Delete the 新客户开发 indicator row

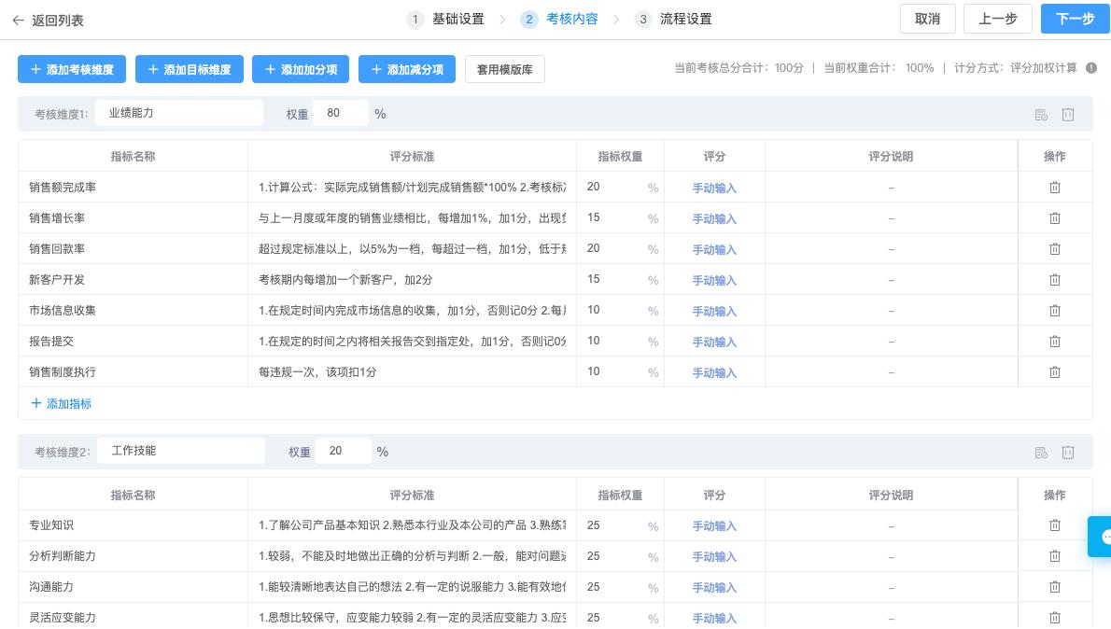1054,280
